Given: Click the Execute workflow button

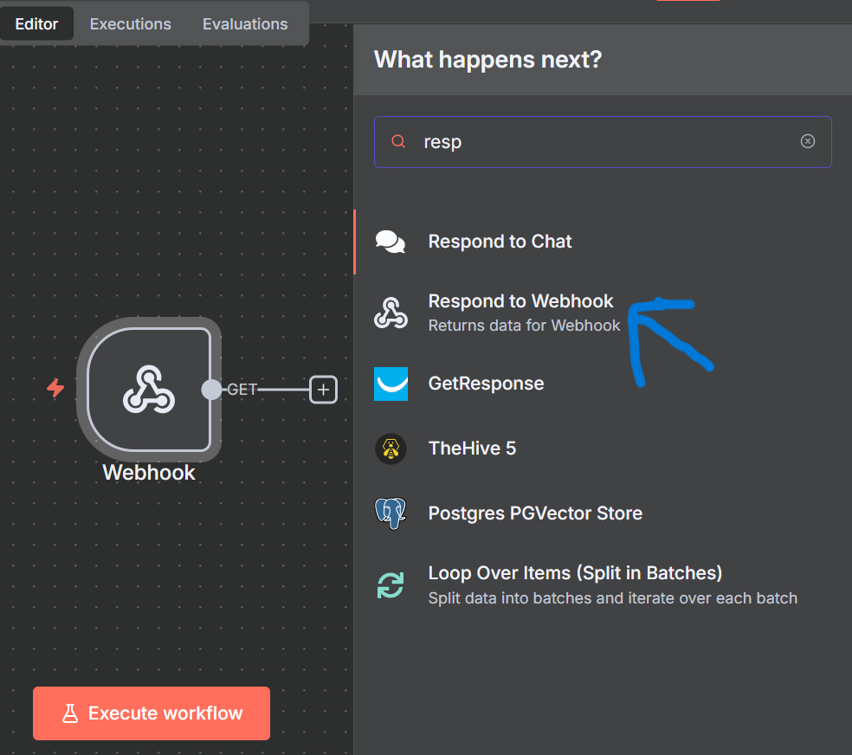Looking at the screenshot, I should click(x=152, y=713).
